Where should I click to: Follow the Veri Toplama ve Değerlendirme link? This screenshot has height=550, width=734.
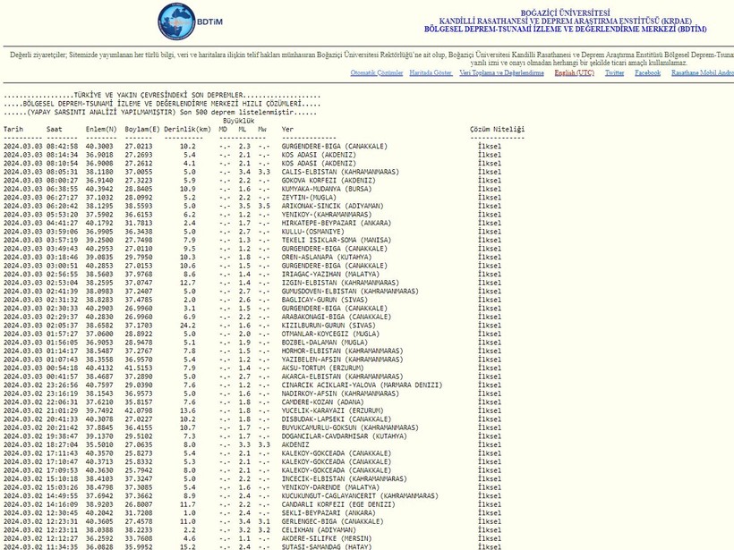(x=502, y=73)
